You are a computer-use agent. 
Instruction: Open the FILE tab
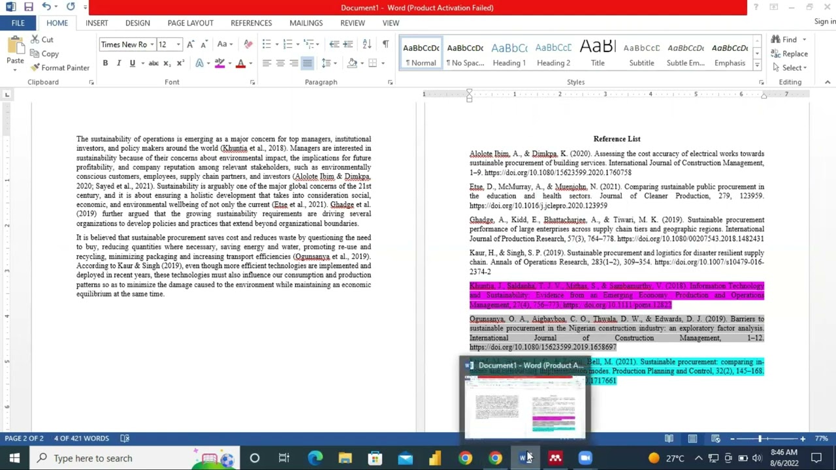(18, 23)
